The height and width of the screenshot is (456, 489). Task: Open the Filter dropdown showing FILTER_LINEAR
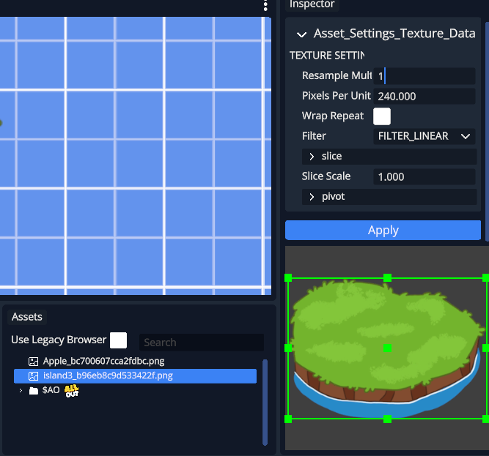click(424, 136)
